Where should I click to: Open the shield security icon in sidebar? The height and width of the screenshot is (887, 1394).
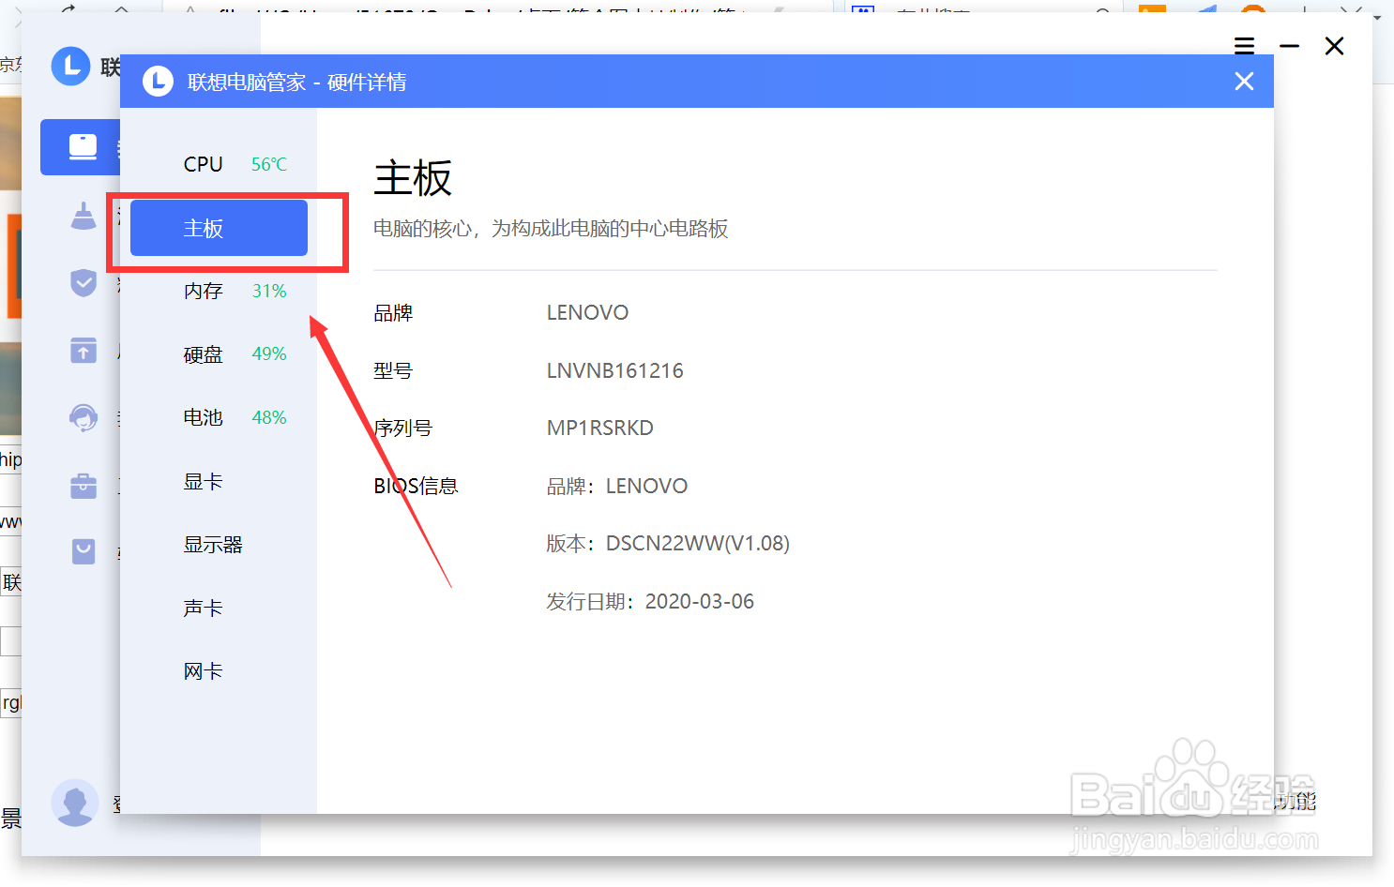click(83, 282)
